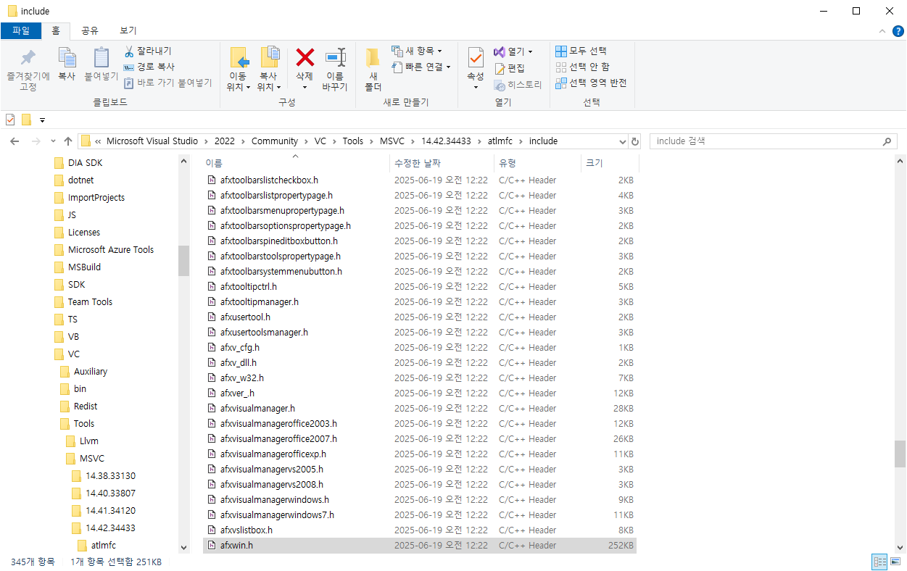Viewport: 907px width, 571px height.
Task: Select the file afxwin.h
Action: pyautogui.click(x=421, y=545)
